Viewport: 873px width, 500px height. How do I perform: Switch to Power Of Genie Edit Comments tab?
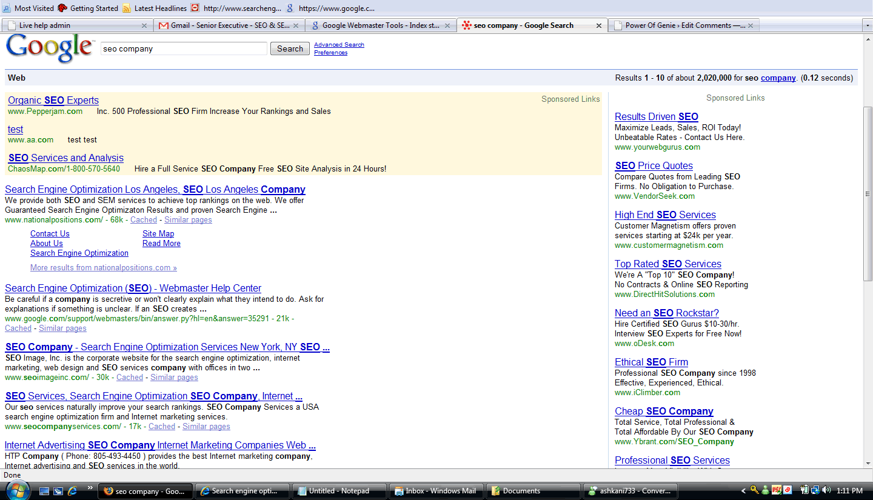click(684, 25)
